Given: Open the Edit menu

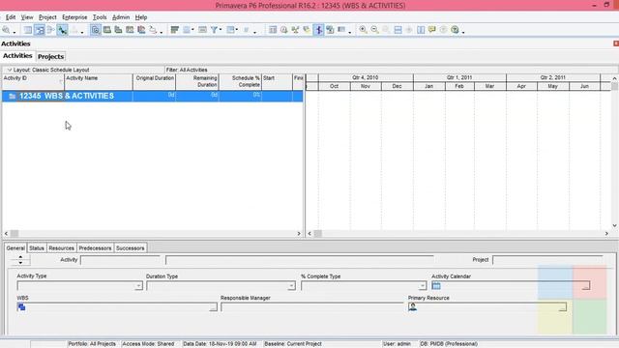Looking at the screenshot, I should (x=11, y=17).
